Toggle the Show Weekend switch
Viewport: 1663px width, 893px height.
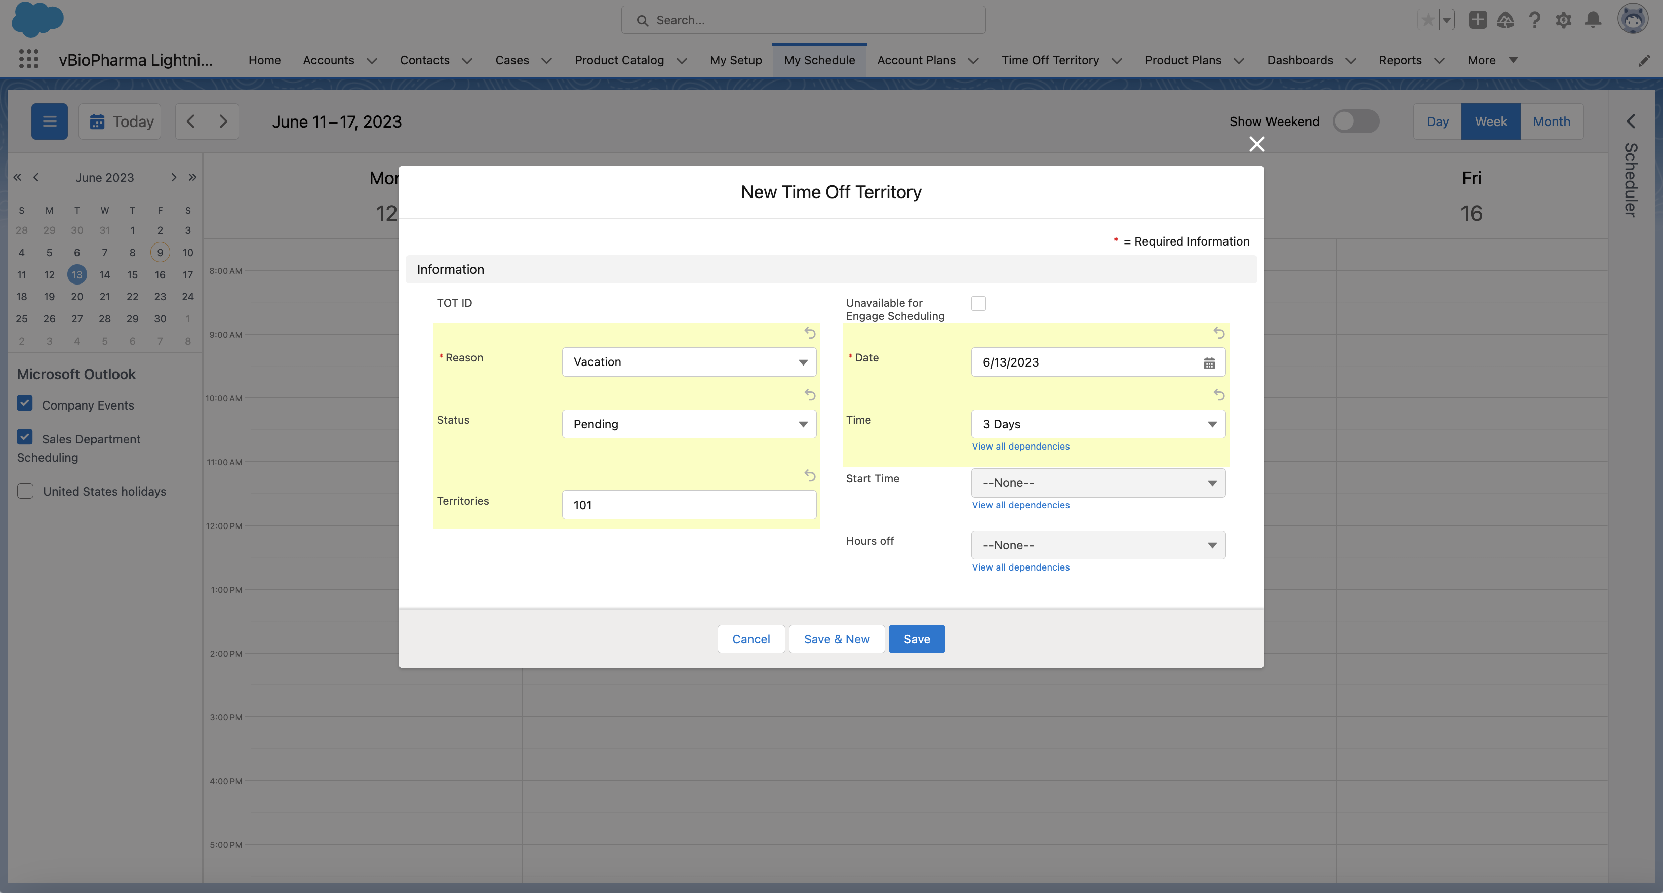pos(1356,121)
